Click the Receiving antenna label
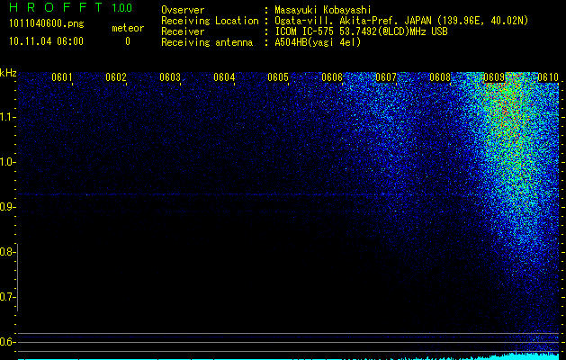The image size is (566, 360). (x=207, y=42)
